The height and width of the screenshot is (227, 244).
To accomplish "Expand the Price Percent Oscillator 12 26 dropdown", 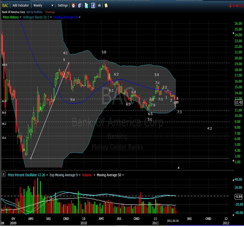I will point(47,175).
